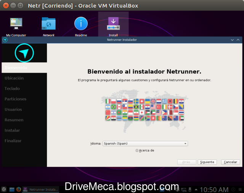
Task: Maximize Netrunner Instalador with up chevron
Action: point(238,40)
